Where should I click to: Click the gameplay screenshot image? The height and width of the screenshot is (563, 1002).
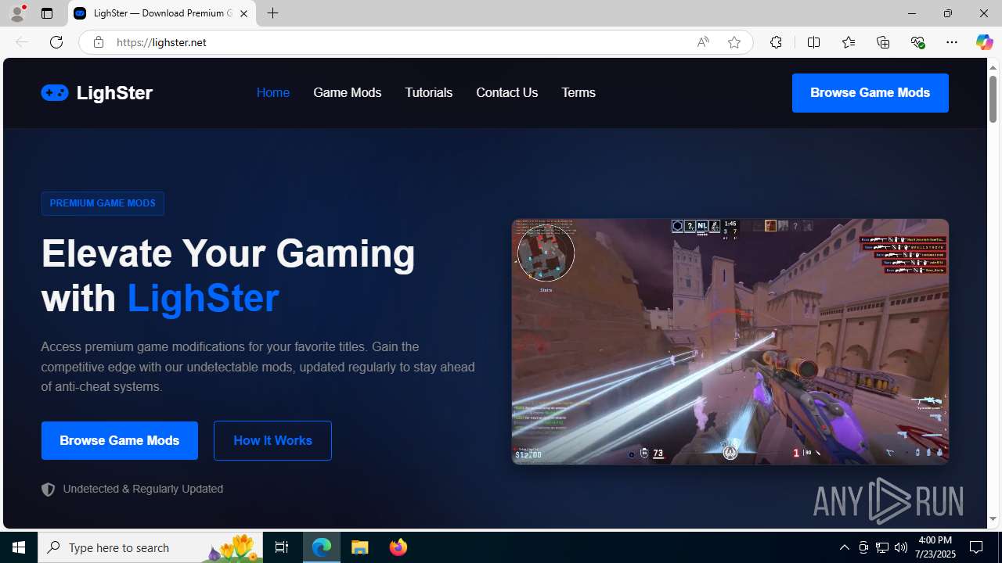(730, 342)
